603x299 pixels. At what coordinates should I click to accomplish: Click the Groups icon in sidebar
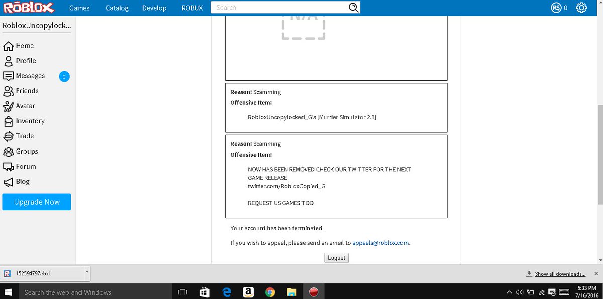click(x=8, y=151)
